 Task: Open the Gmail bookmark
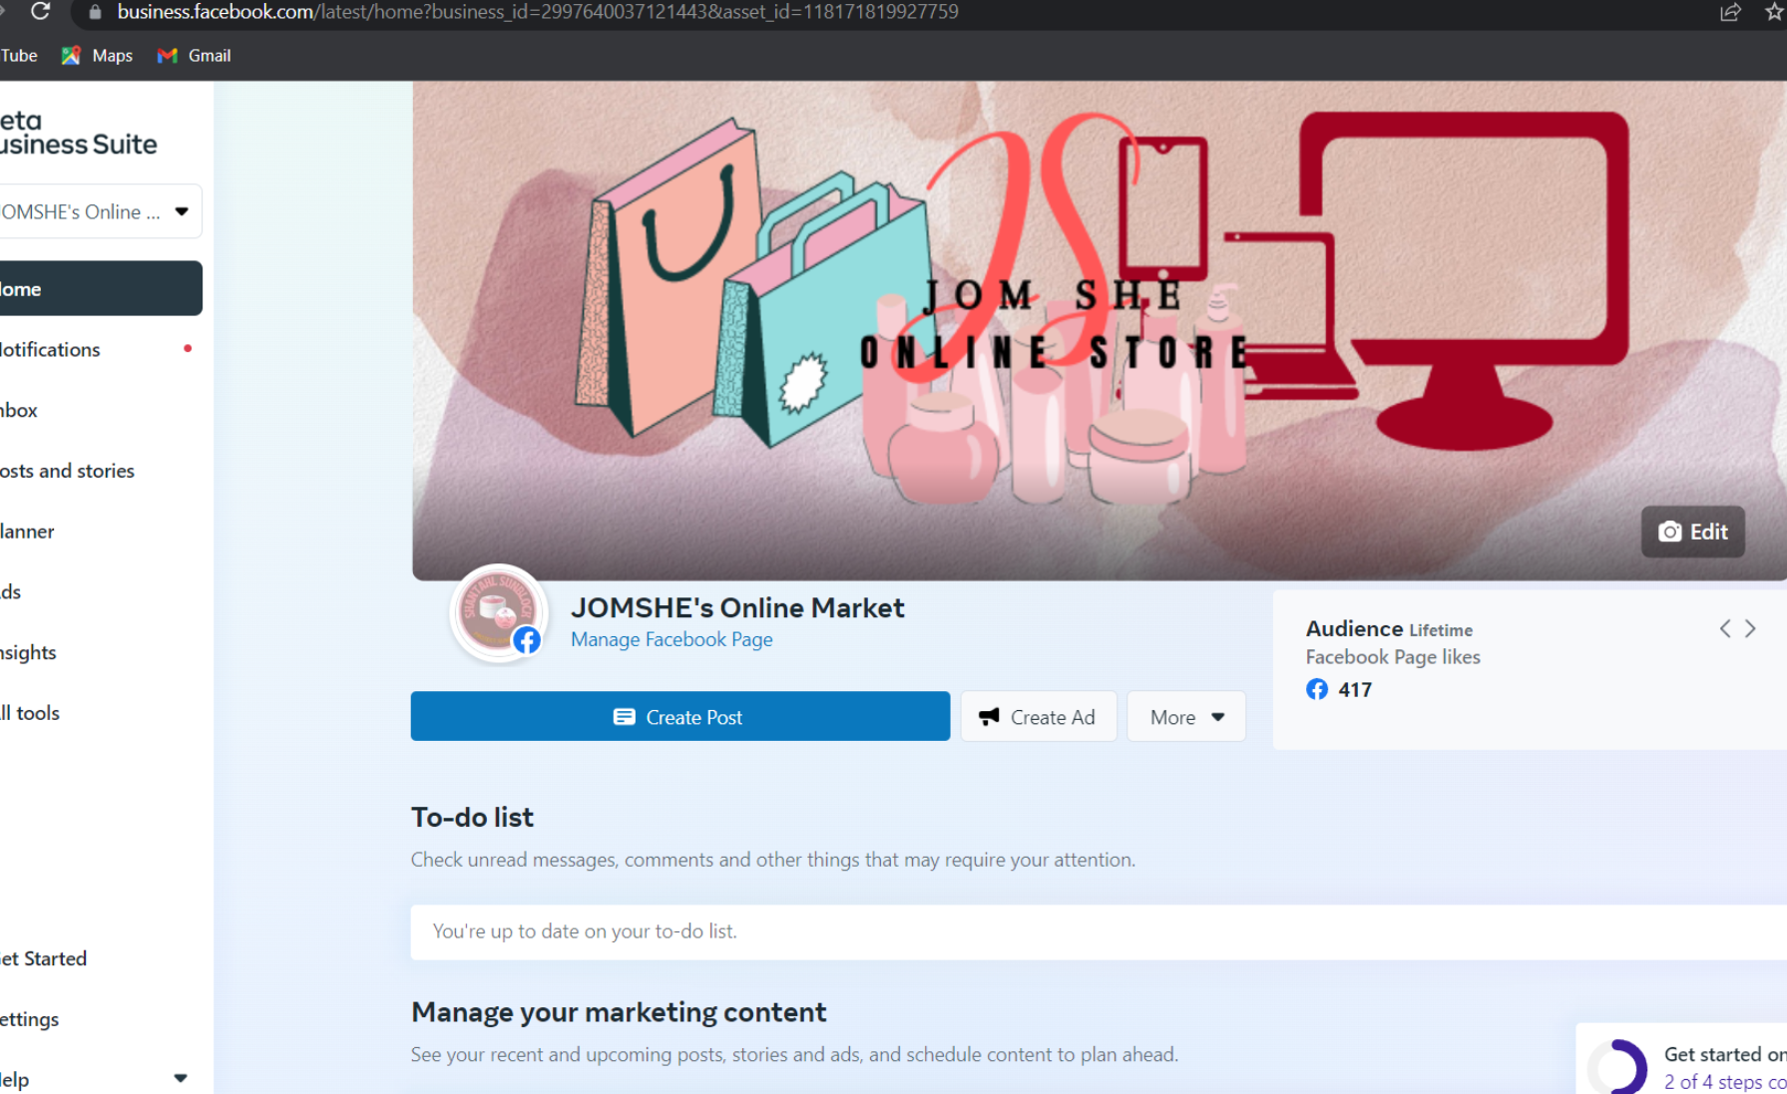(195, 56)
